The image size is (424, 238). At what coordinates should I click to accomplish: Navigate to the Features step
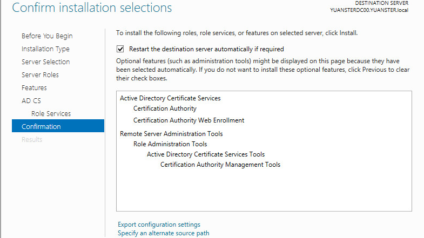coord(34,88)
